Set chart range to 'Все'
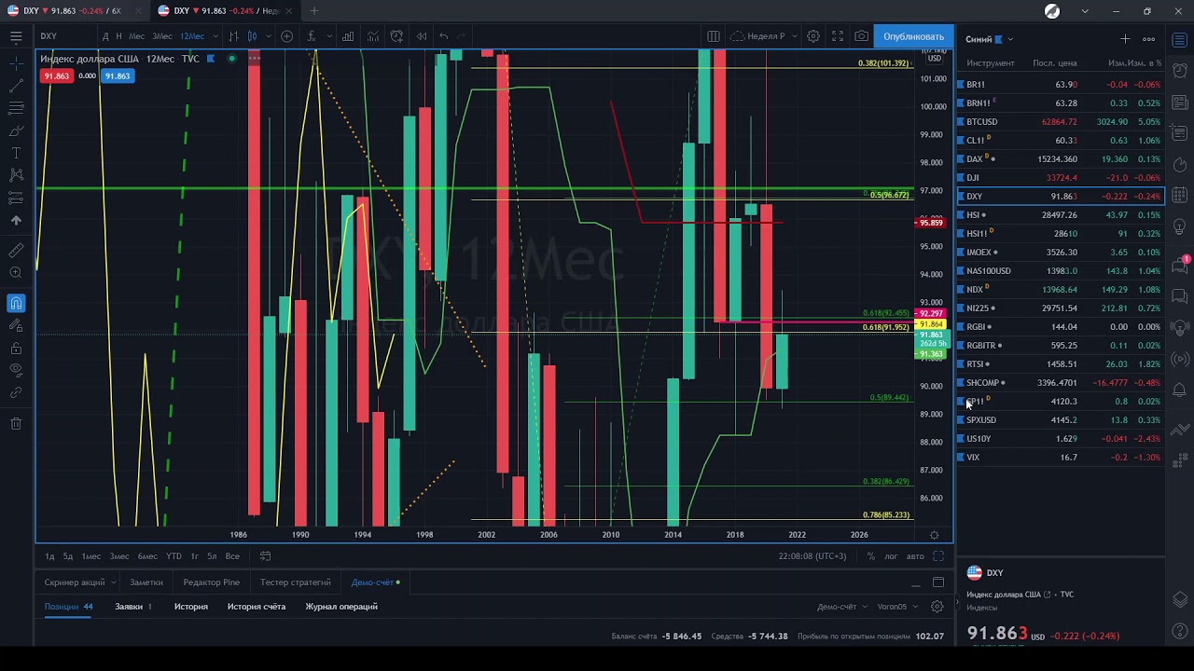This screenshot has height=671, width=1194. pyautogui.click(x=232, y=556)
